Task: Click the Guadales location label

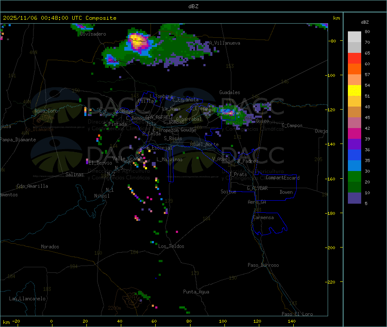Action: [230, 92]
